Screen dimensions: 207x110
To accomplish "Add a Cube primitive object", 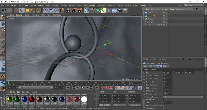I will tap(87, 10).
